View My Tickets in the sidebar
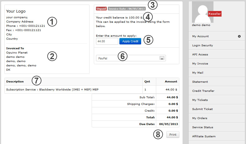Screen dimensions: 246x144 point(200,100)
